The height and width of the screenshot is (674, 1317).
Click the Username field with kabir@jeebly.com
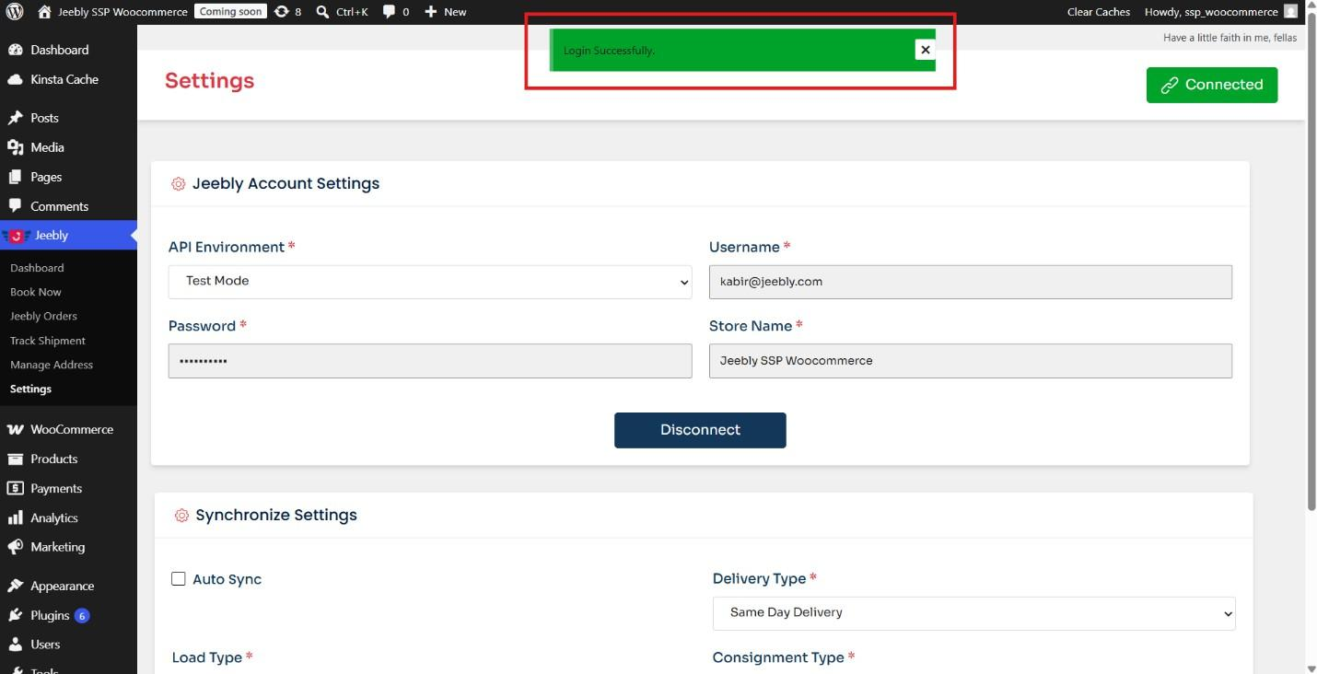[x=971, y=282]
